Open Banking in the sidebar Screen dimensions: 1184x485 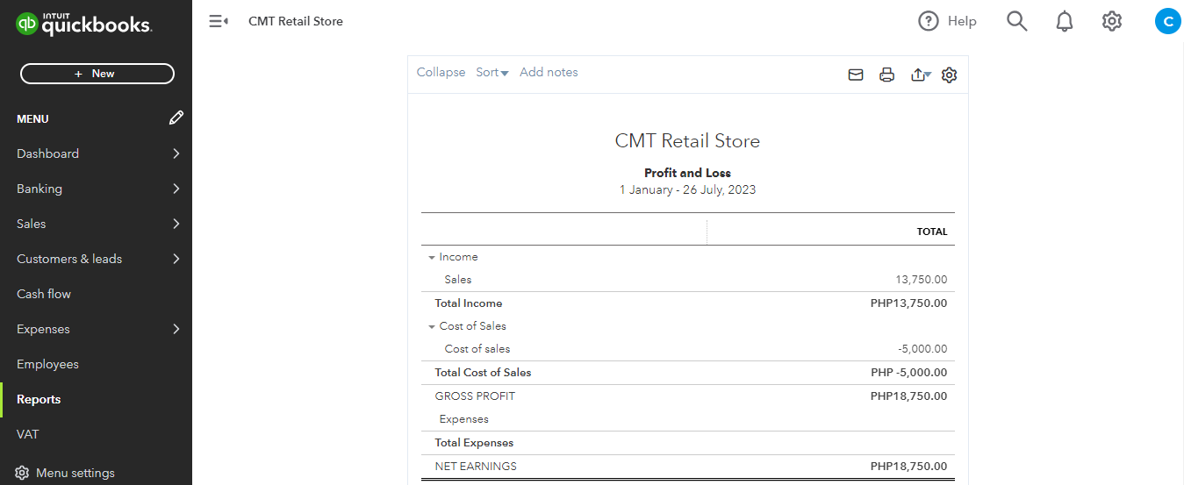(39, 189)
